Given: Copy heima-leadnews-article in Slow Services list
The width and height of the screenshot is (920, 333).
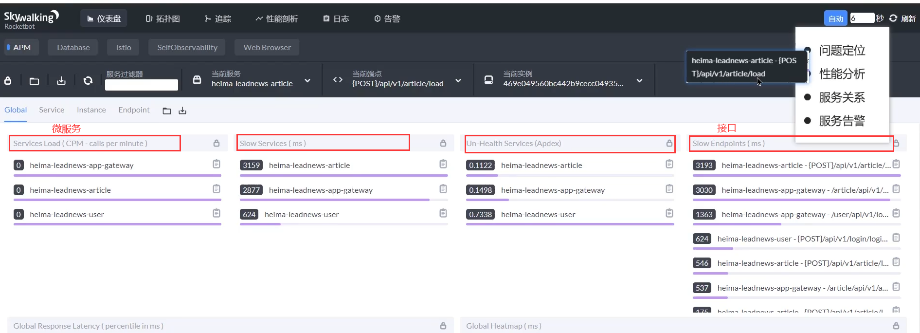Looking at the screenshot, I should point(443,164).
